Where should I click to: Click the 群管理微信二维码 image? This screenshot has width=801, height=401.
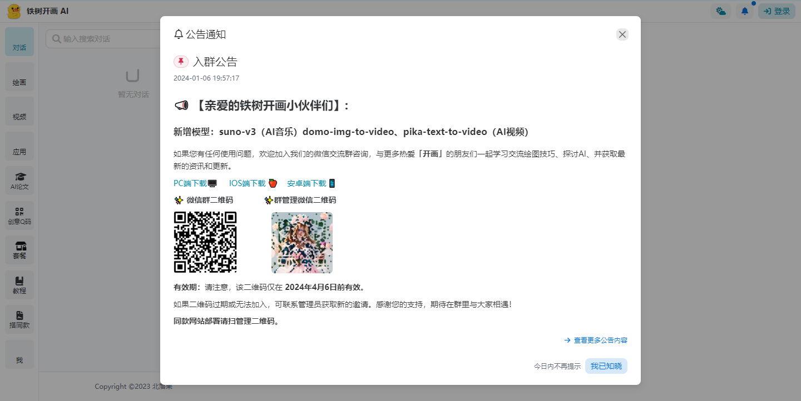pyautogui.click(x=302, y=243)
